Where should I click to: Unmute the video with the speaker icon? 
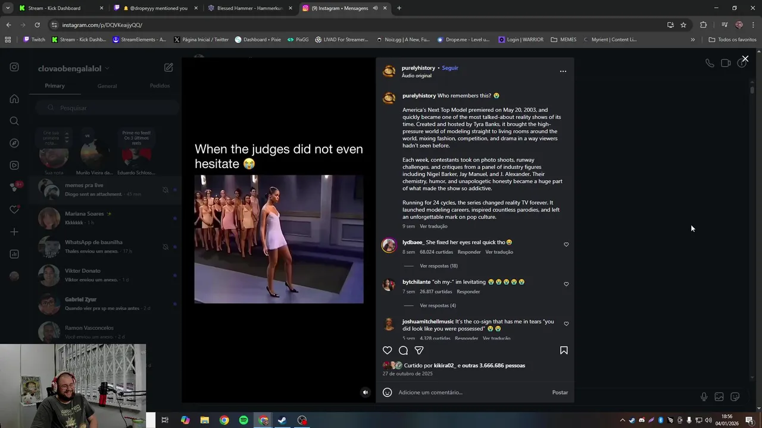tap(366, 392)
